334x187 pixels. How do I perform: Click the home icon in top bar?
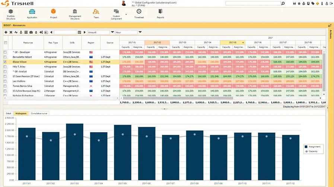click(x=299, y=3)
